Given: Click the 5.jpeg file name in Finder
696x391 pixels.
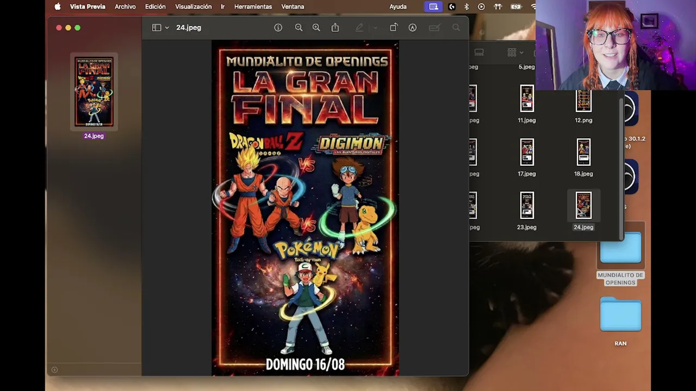Looking at the screenshot, I should (x=526, y=67).
